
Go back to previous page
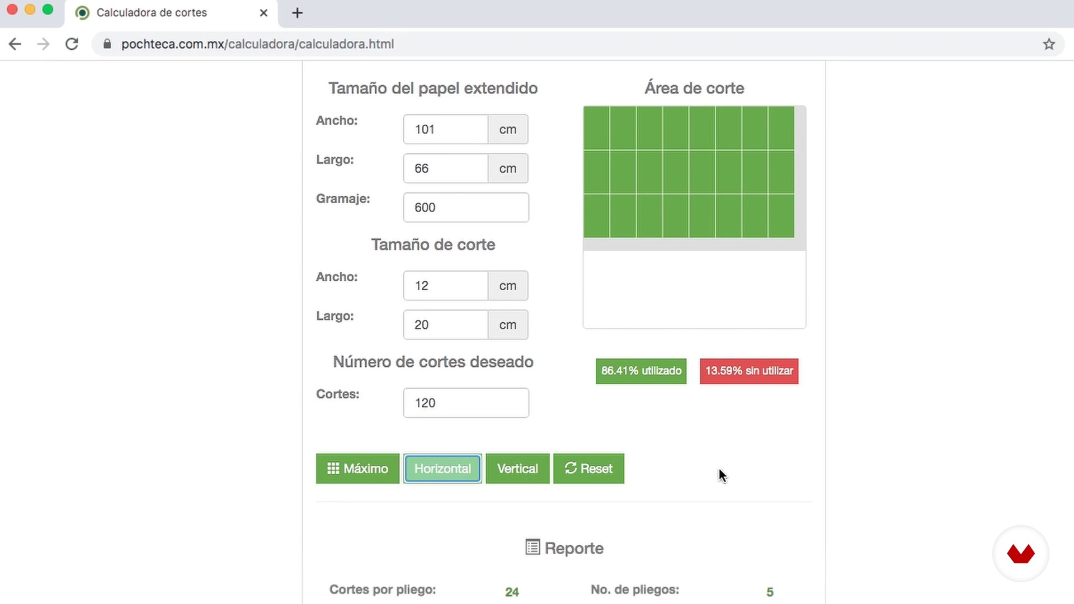(15, 44)
